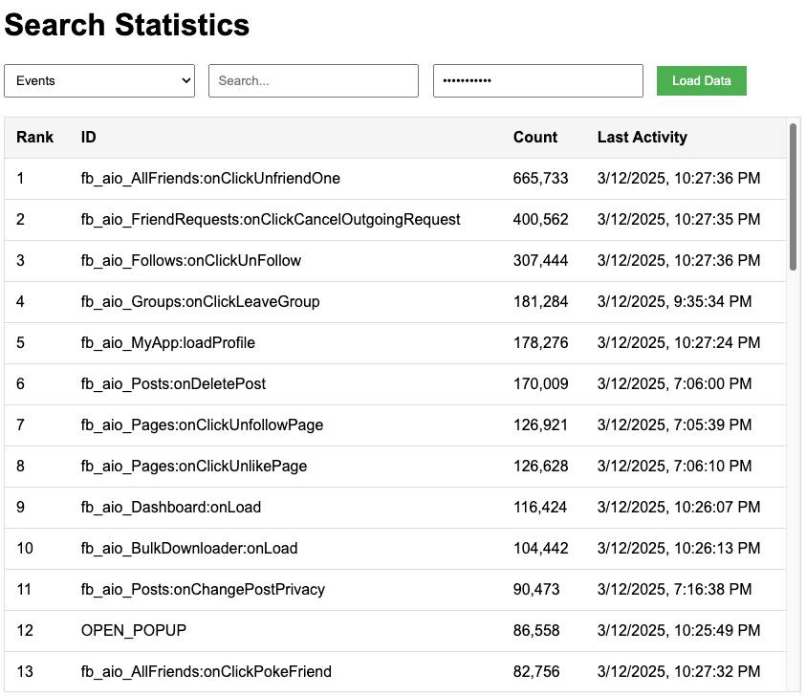Screen dimensions: 806x696
Task: Click the timestamp 3/12/2025, 10:27:24 PM
Action: (679, 343)
